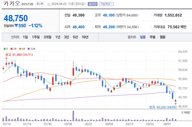Click the 55,683 price axis label
192x127 pixels.
pyautogui.click(x=183, y=79)
